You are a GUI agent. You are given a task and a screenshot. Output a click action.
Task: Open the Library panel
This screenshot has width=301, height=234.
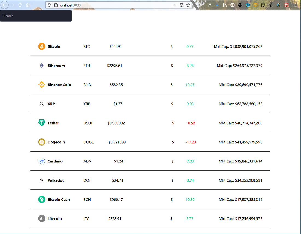225,5
